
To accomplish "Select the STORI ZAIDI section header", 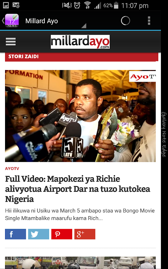I will (x=82, y=57).
